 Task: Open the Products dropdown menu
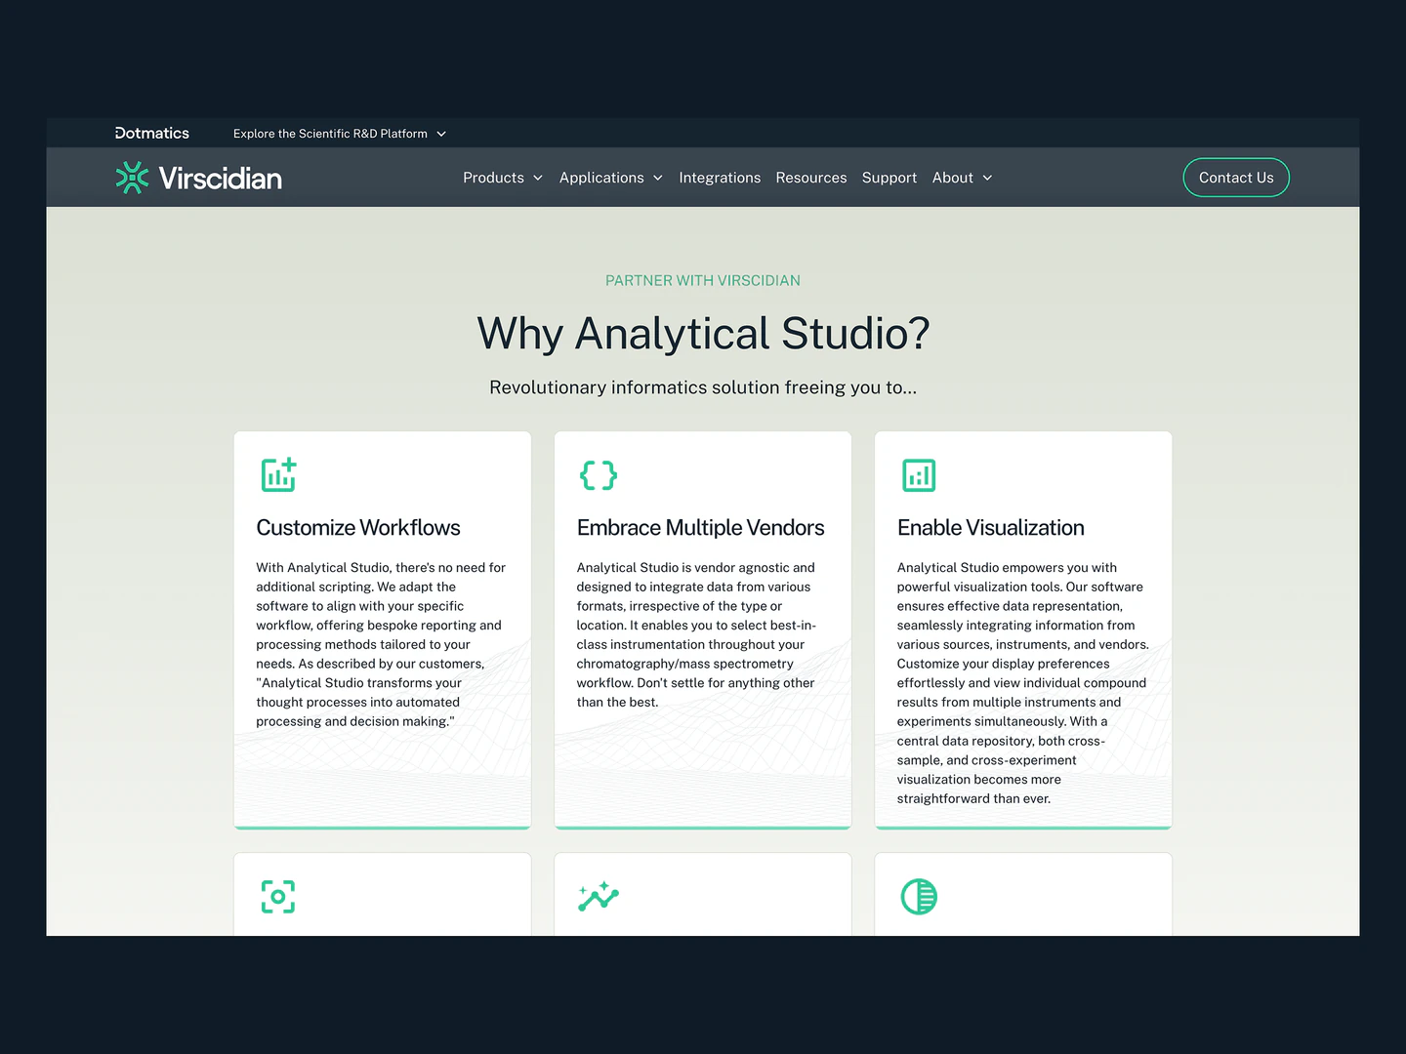503,178
